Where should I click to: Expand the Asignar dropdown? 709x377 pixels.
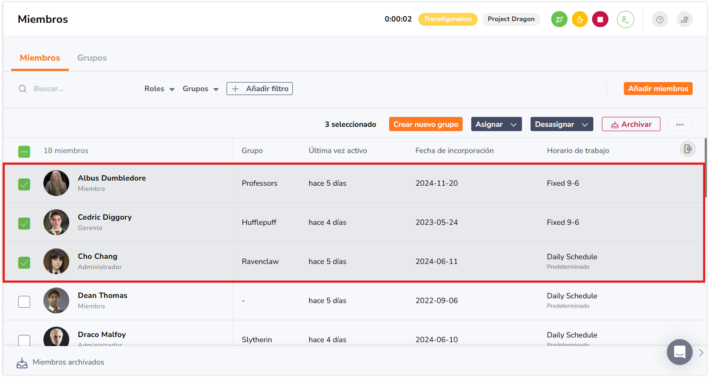496,124
